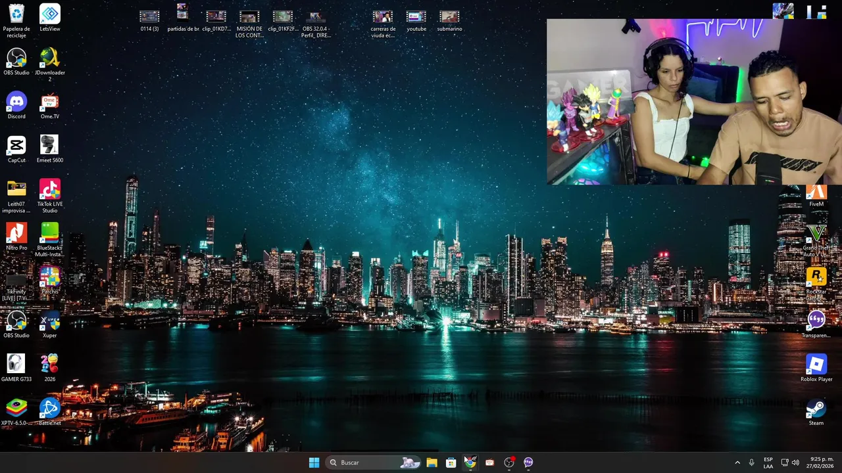Open the Discord desktop shortcut
The width and height of the screenshot is (842, 473).
[16, 105]
